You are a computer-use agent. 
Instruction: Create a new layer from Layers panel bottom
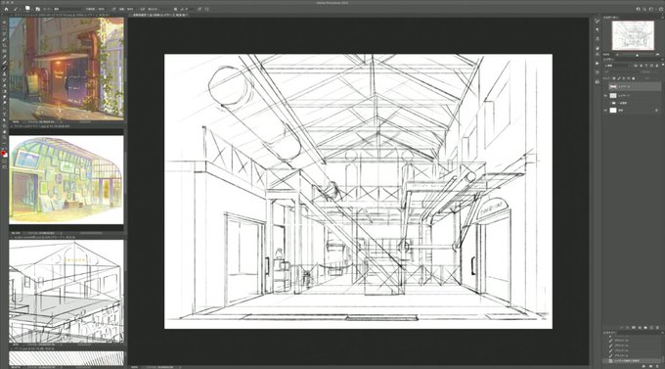tap(651, 327)
